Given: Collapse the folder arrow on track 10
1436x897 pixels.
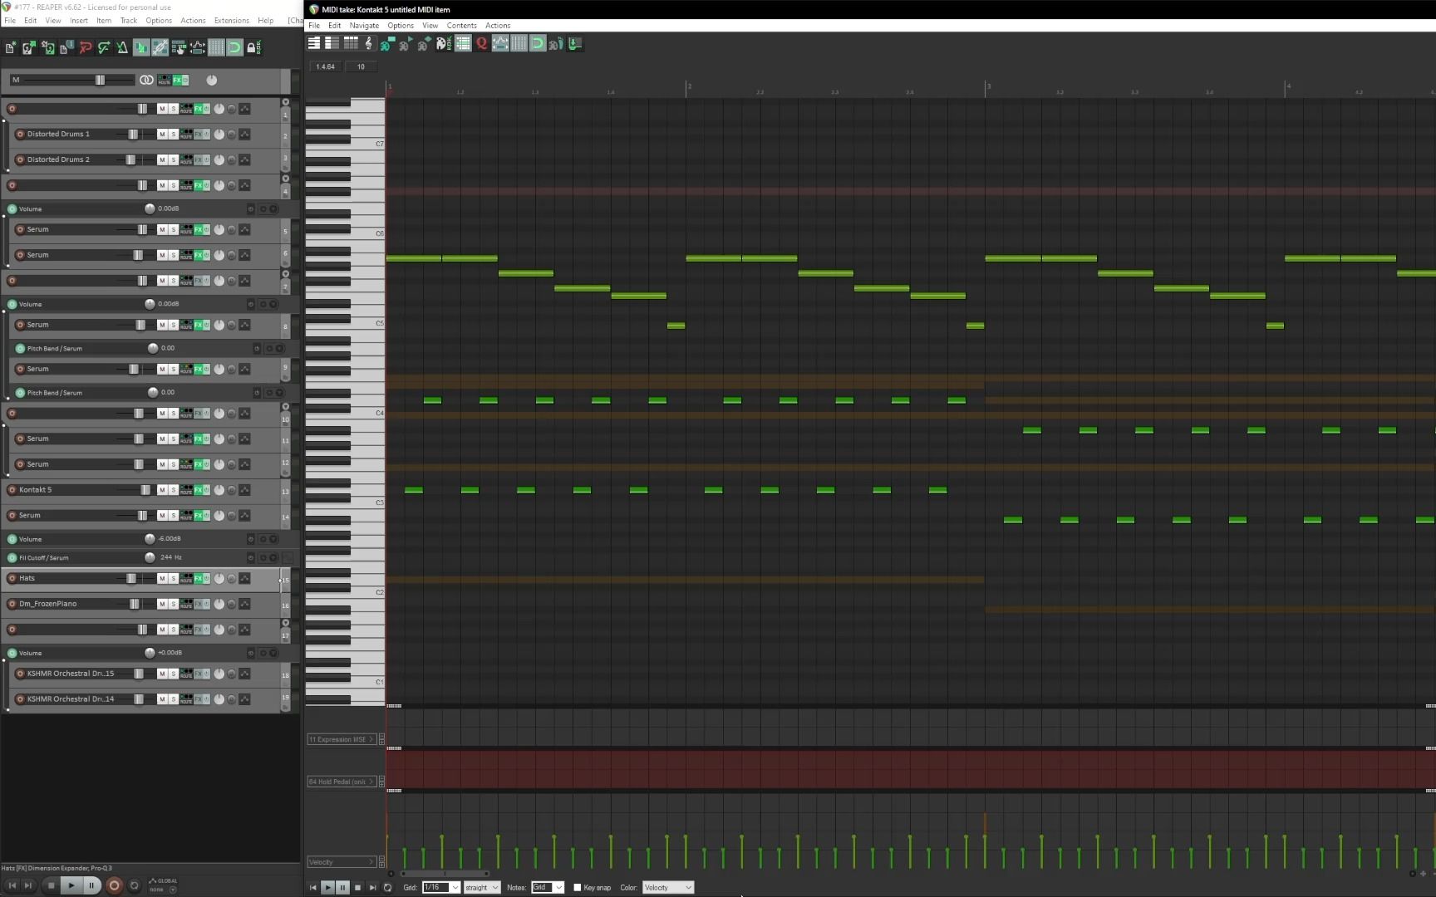Looking at the screenshot, I should pos(286,407).
